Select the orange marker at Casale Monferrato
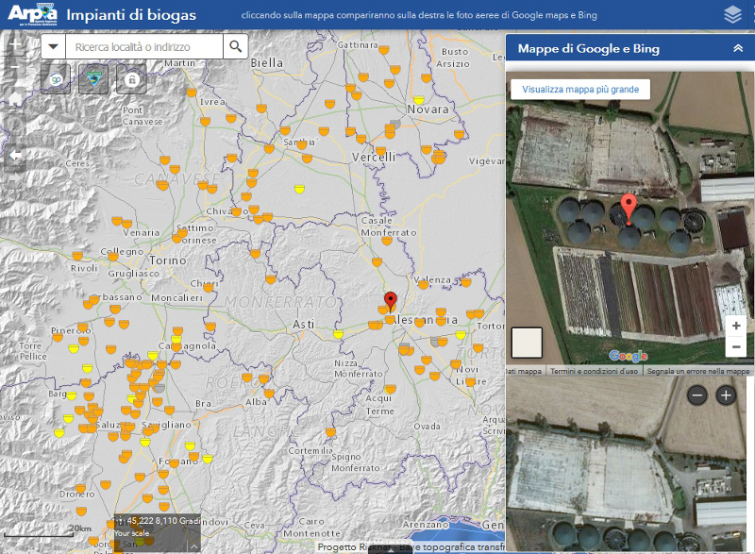 387,240
